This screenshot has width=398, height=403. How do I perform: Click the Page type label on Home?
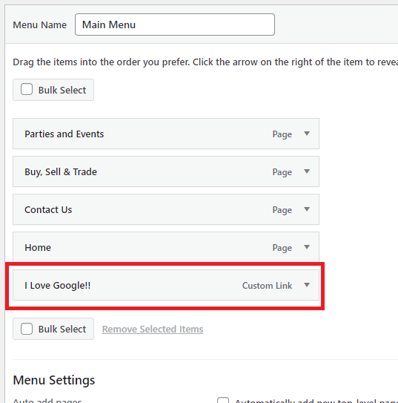[x=282, y=248]
